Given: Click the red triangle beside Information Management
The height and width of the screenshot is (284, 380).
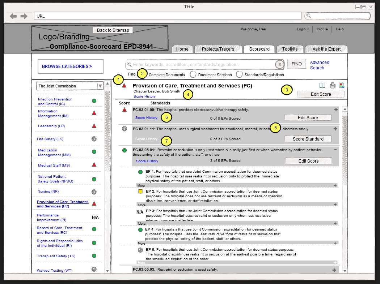Looking at the screenshot, I should coord(94,113).
